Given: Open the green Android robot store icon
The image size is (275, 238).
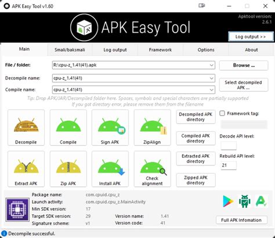Looking at the screenshot, I should pyautogui.click(x=245, y=201).
